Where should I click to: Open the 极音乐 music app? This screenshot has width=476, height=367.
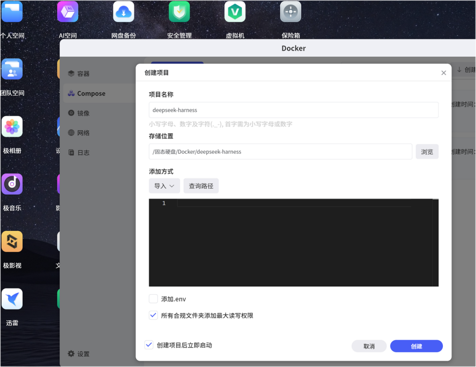(12, 184)
